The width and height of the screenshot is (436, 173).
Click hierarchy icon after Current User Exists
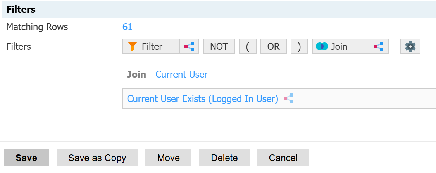[288, 98]
